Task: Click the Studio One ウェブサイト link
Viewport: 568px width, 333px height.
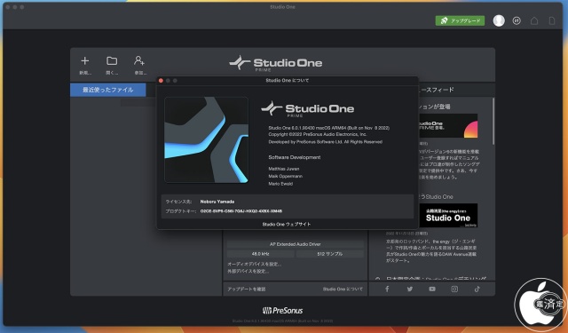Action: (287, 225)
